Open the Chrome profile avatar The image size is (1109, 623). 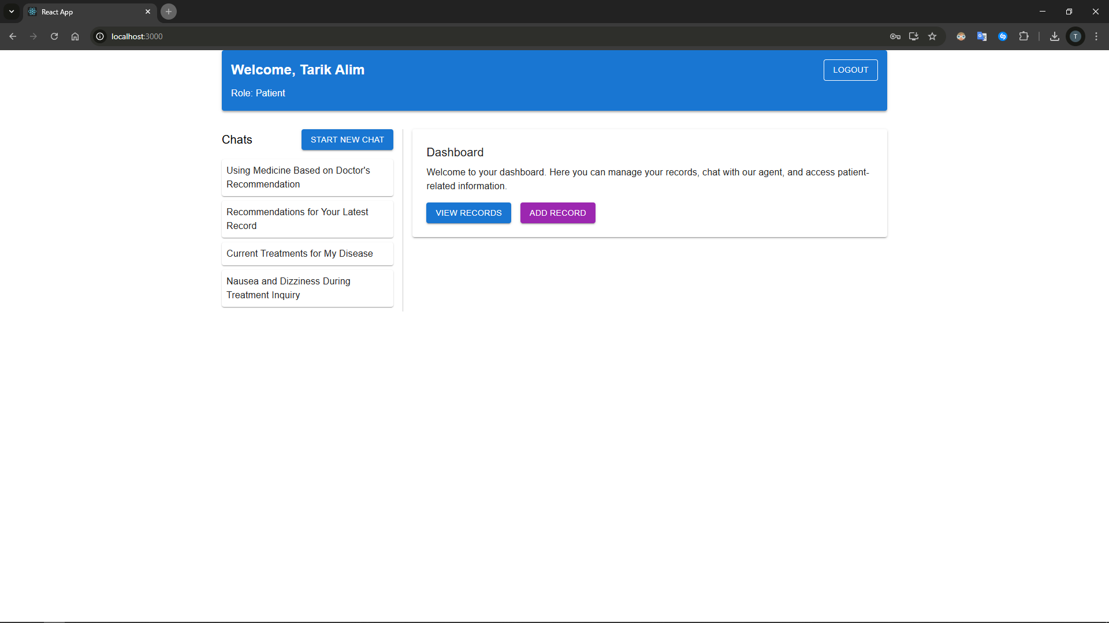(1075, 36)
